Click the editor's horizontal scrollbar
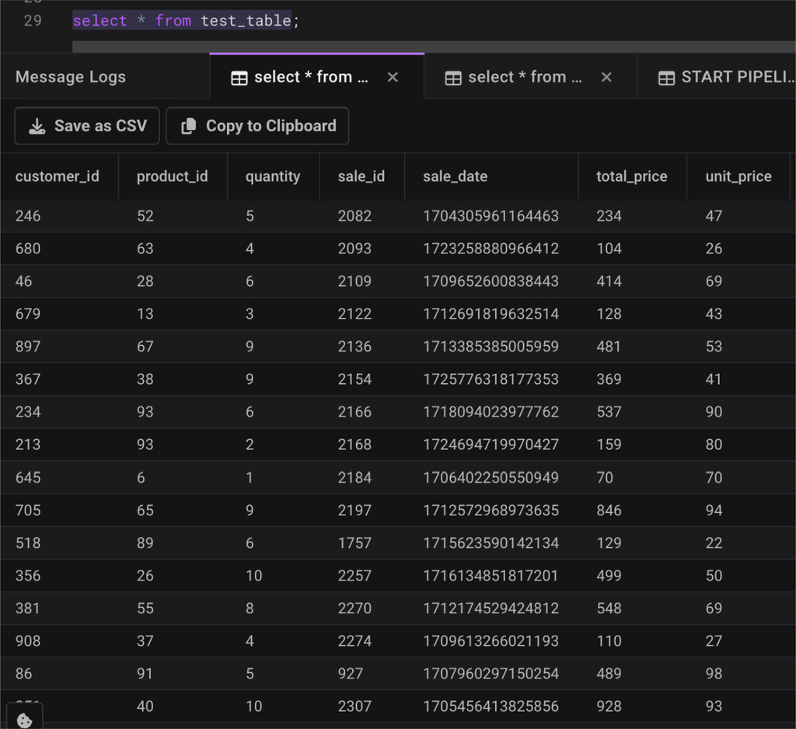The height and width of the screenshot is (729, 796). [x=434, y=47]
